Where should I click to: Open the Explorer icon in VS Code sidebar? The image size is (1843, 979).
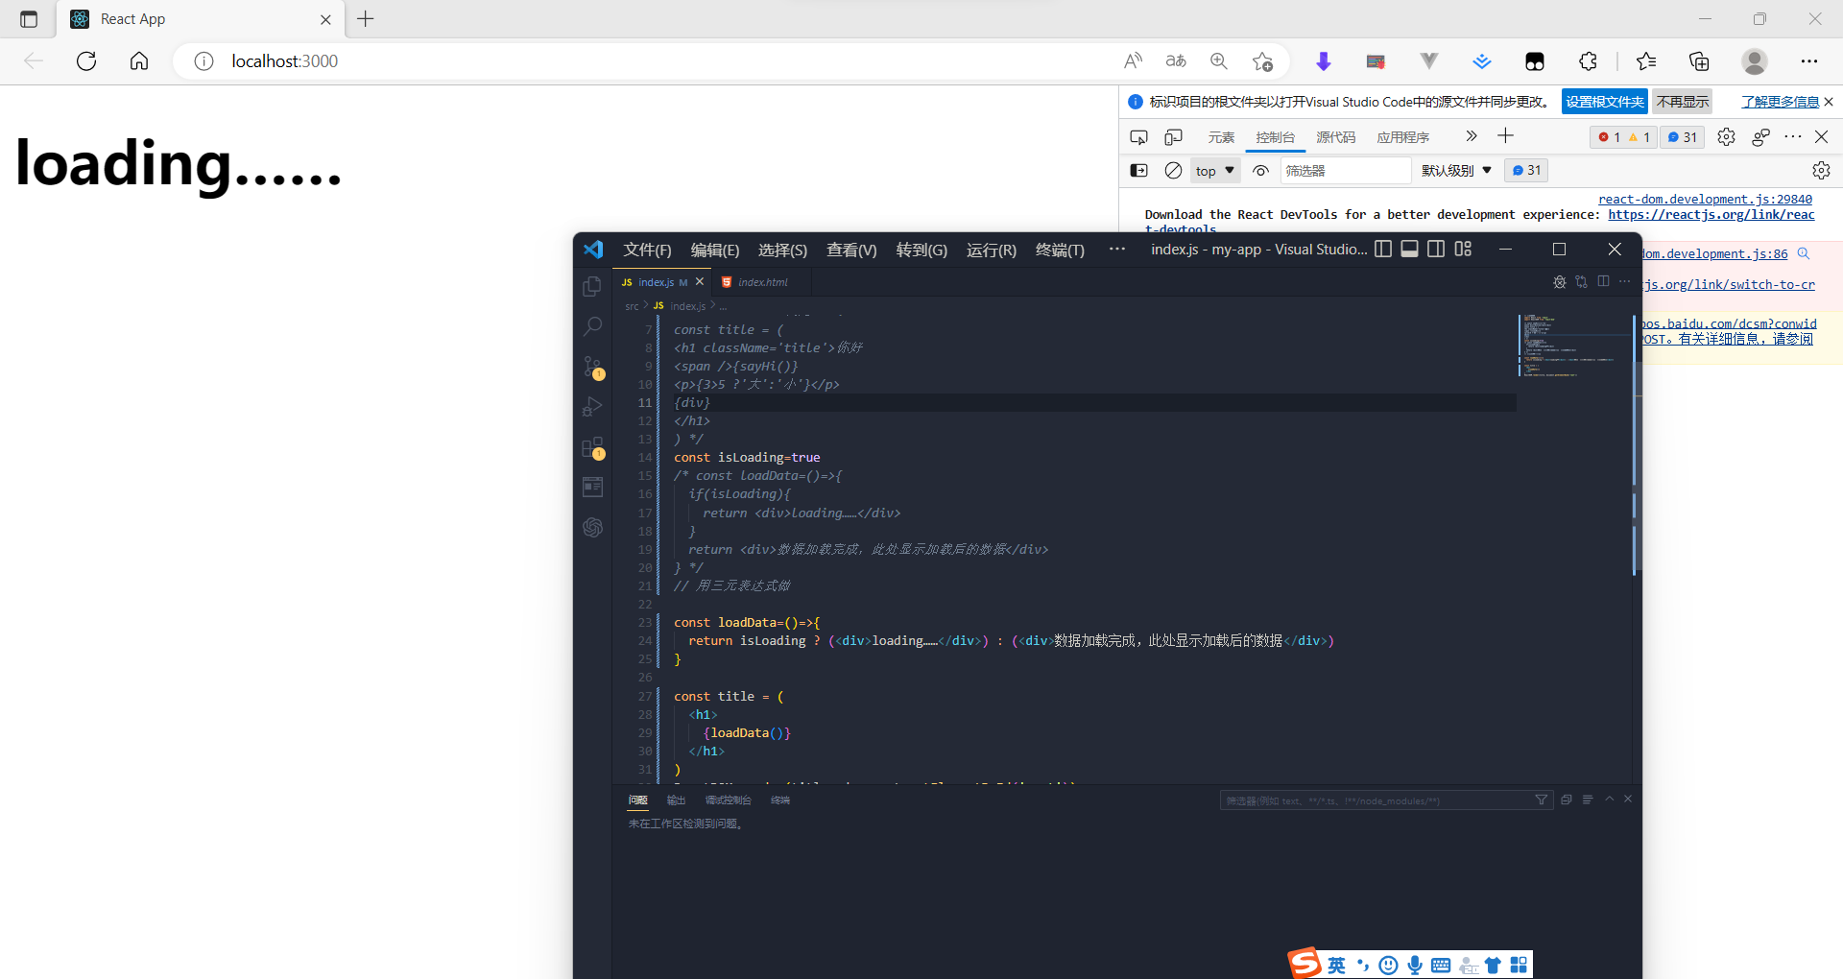pyautogui.click(x=592, y=285)
